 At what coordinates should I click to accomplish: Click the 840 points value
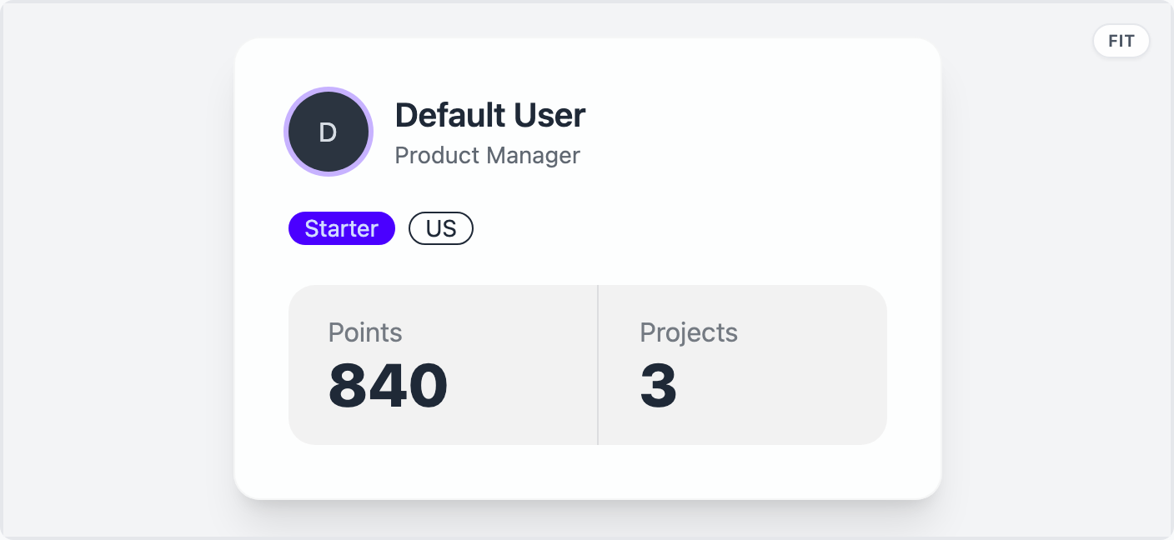[388, 385]
